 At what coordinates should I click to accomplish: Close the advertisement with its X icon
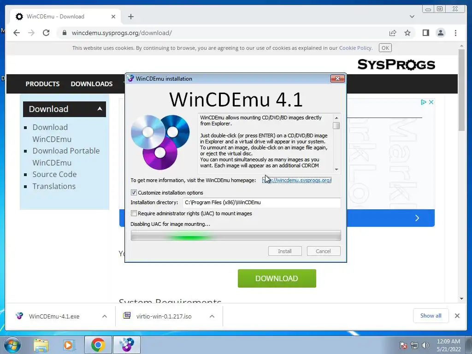tap(431, 102)
